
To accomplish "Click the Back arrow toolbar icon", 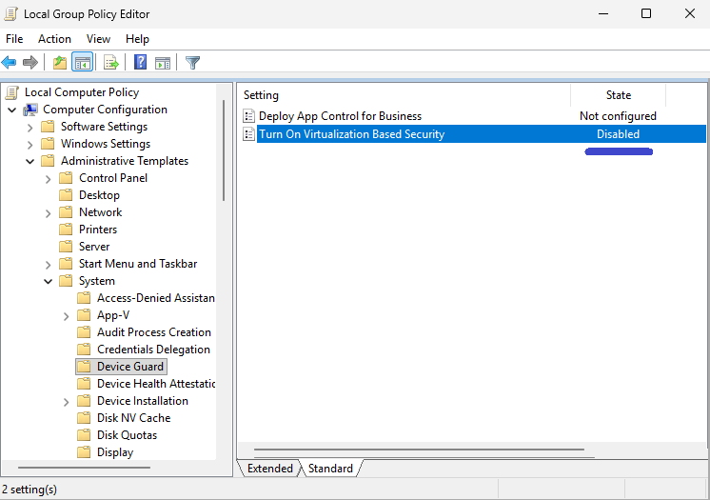I will [10, 63].
